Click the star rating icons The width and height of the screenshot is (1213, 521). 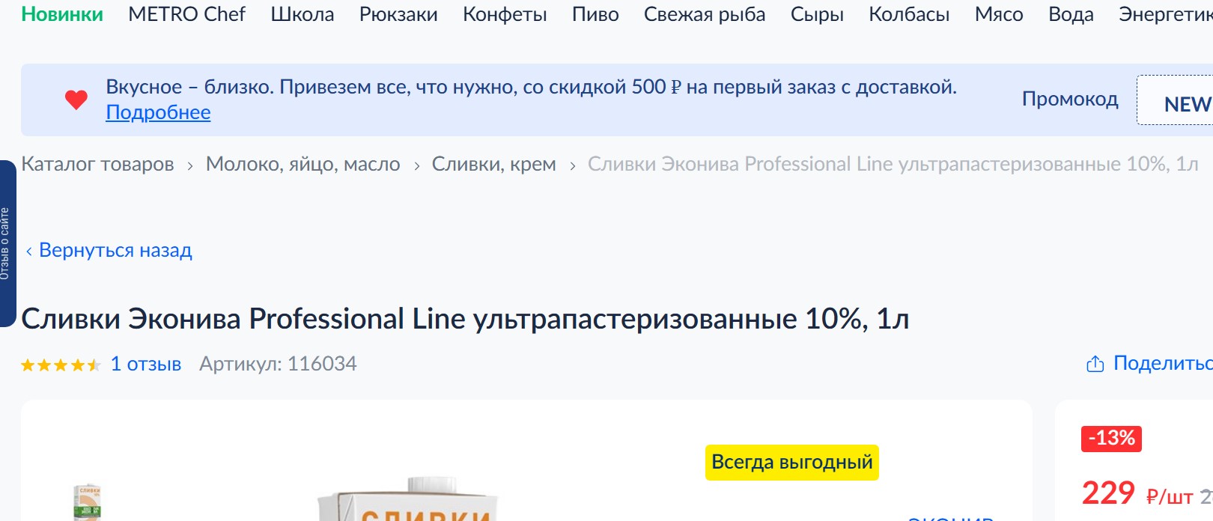tap(61, 365)
